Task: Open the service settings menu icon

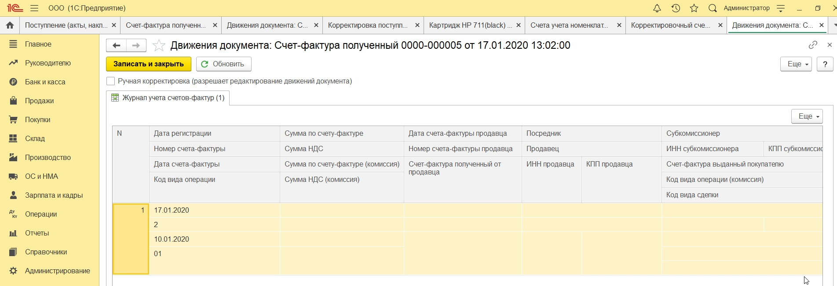Action: click(781, 8)
